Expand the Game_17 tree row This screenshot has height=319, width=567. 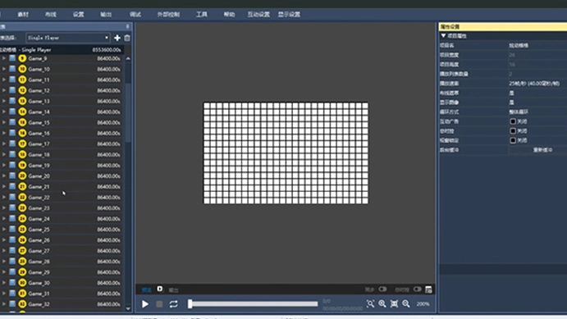tap(4, 144)
